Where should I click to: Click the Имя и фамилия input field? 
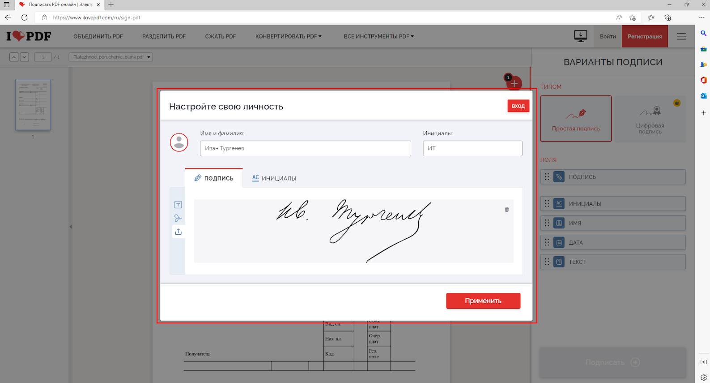306,148
